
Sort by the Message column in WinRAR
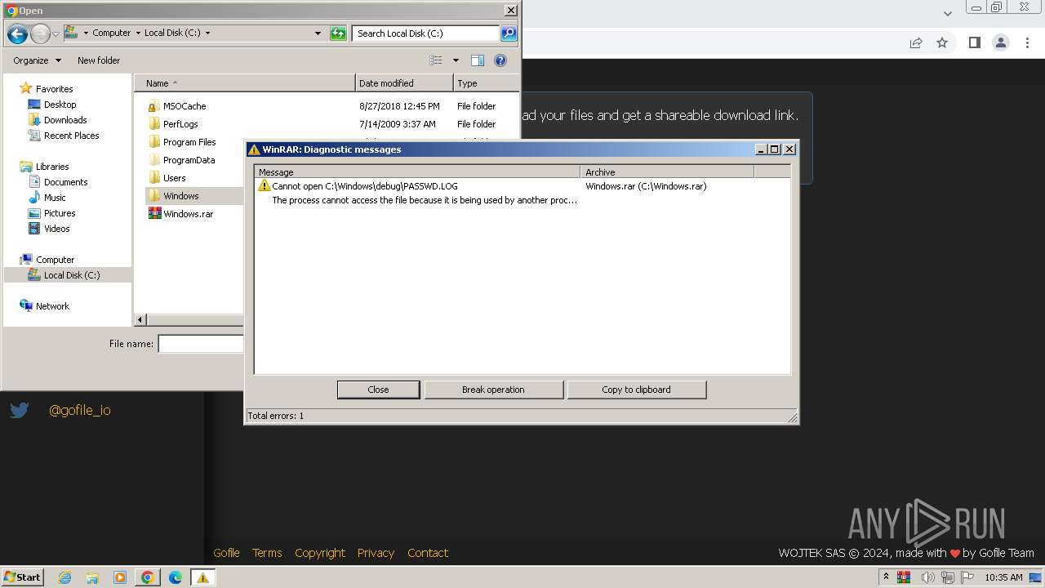(418, 172)
